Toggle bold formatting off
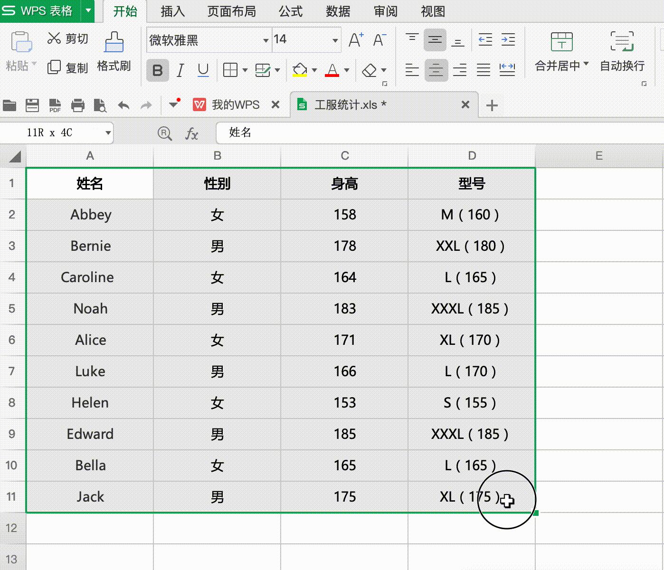664x570 pixels. click(157, 70)
